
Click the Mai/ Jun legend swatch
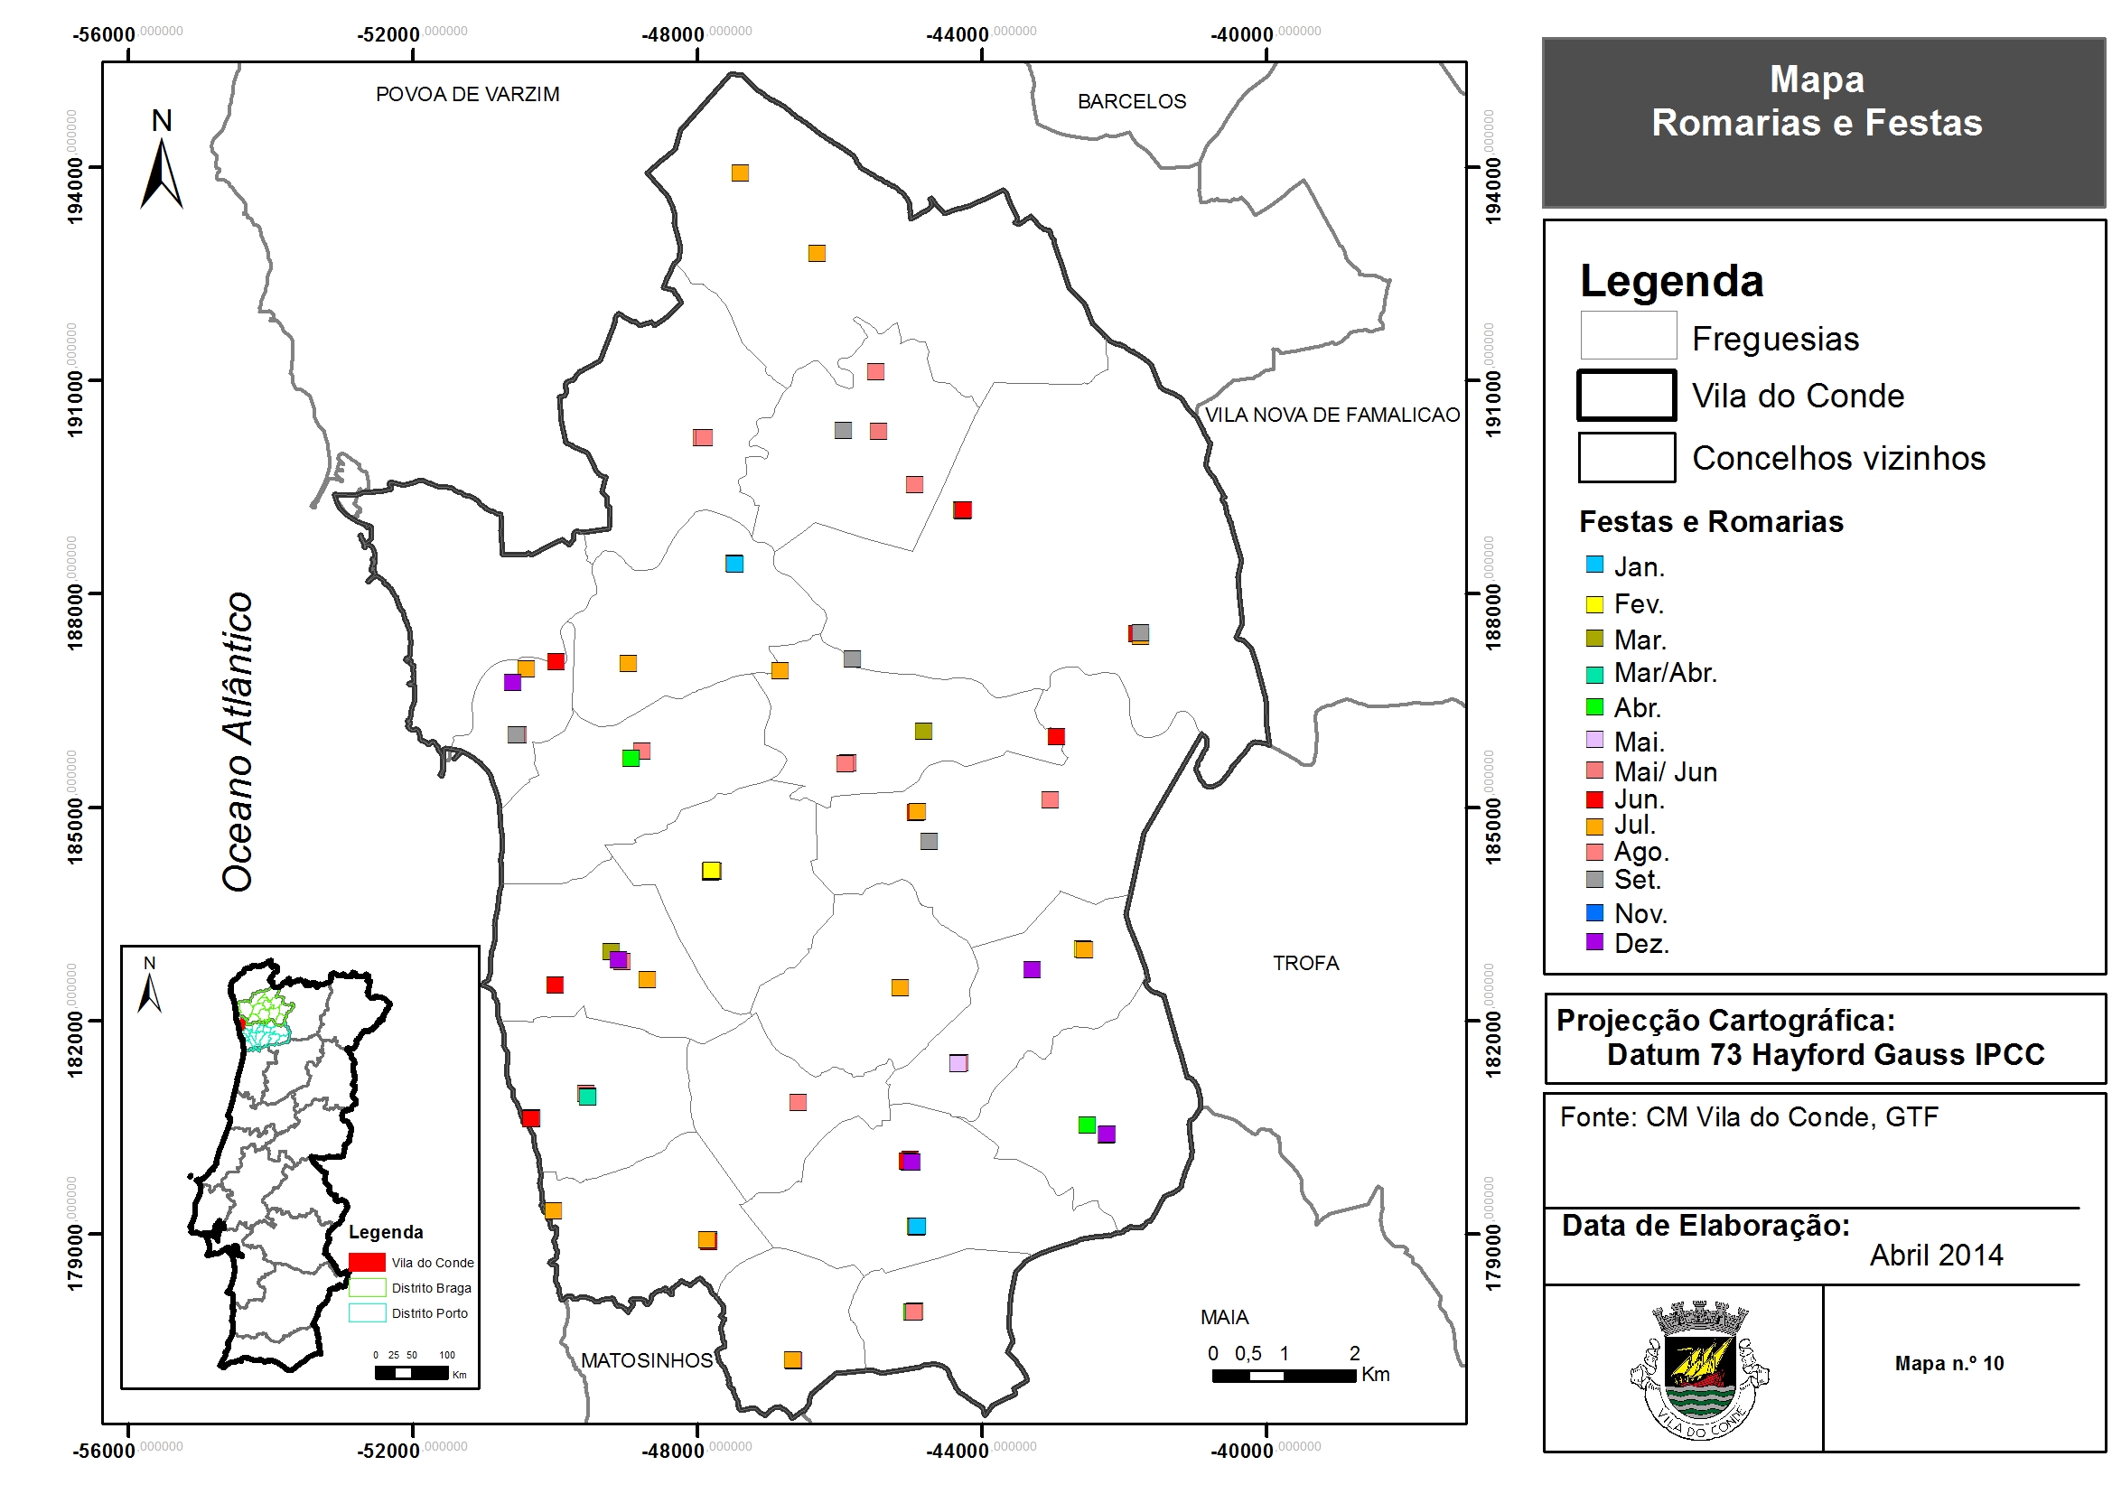(1595, 770)
